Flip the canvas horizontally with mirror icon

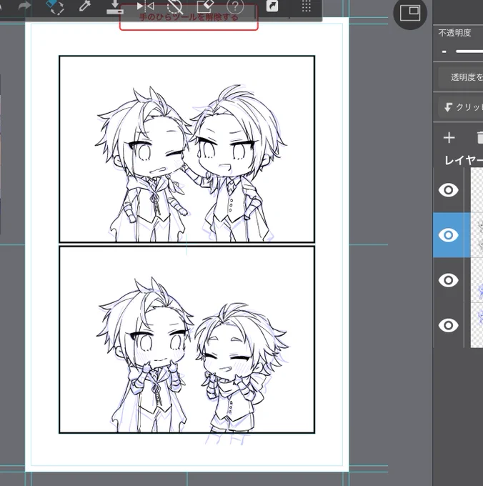coord(145,6)
